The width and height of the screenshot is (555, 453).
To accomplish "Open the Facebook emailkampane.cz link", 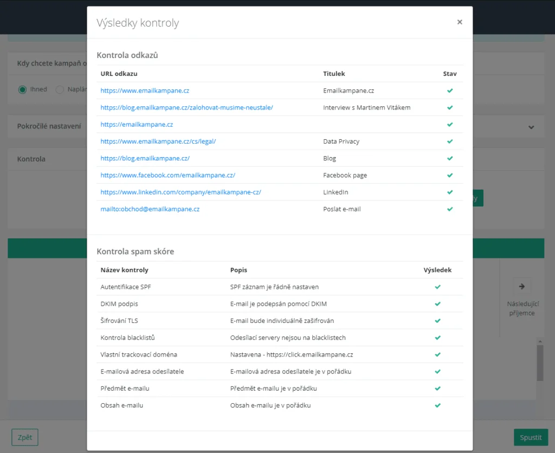I will [168, 175].
